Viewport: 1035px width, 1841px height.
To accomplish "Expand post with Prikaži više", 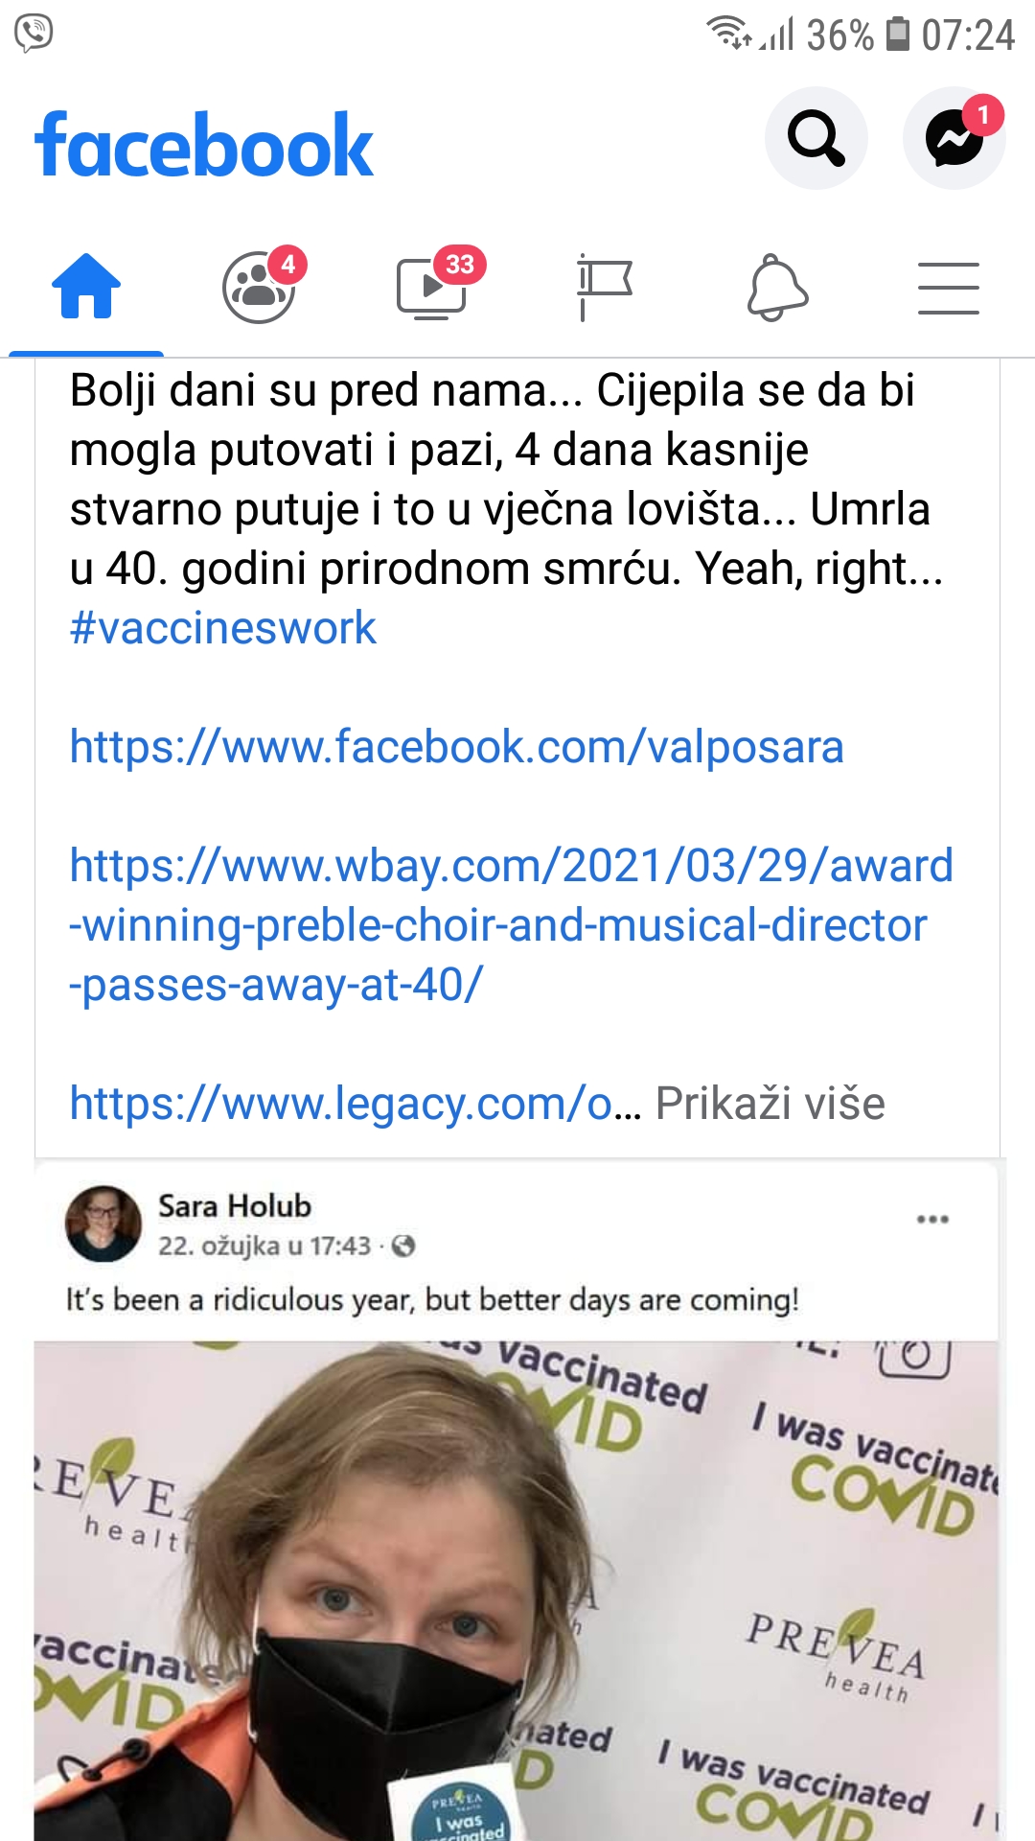I will pos(770,1104).
